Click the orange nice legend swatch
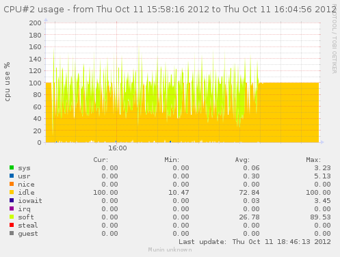340x257 pixels. coord(12,184)
